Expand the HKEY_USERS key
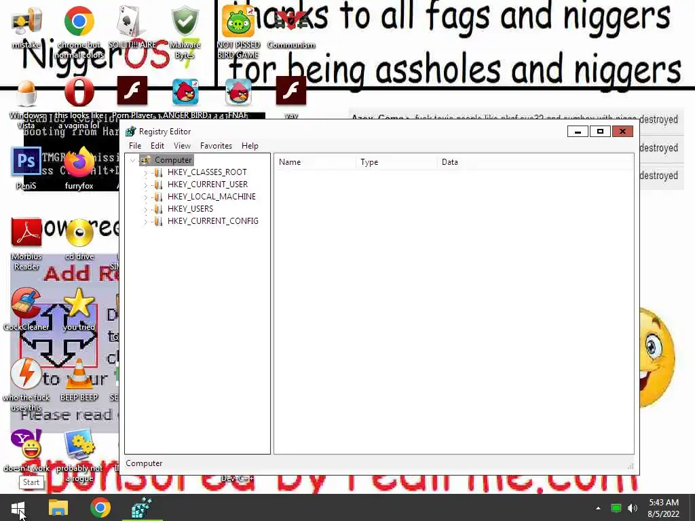This screenshot has width=695, height=521. click(145, 209)
